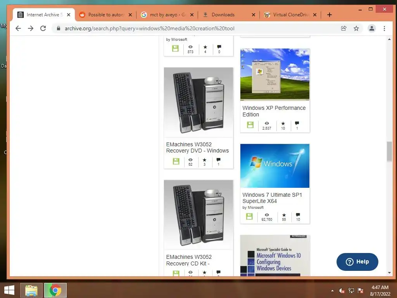Click reviews icon showing 0 by Microsoft item
This screenshot has width=397, height=298.
219,47
